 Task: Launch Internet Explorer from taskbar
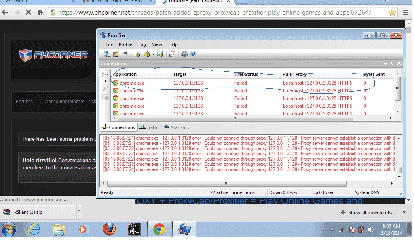point(34,229)
